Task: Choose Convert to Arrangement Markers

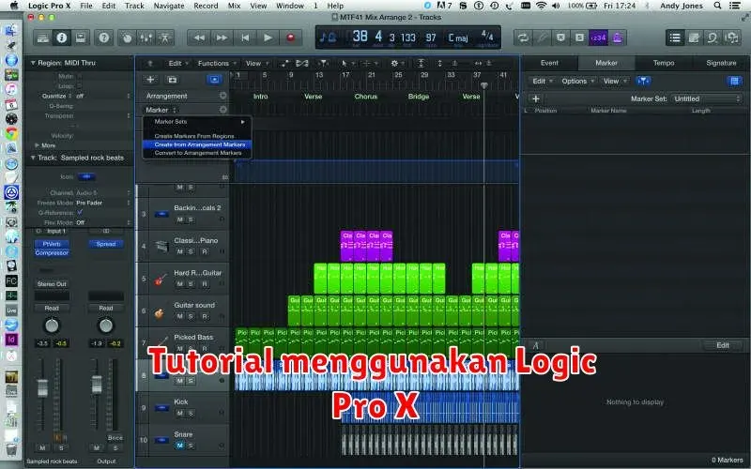Action: coord(197,153)
